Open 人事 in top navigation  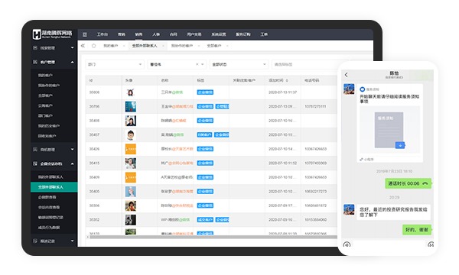156,34
